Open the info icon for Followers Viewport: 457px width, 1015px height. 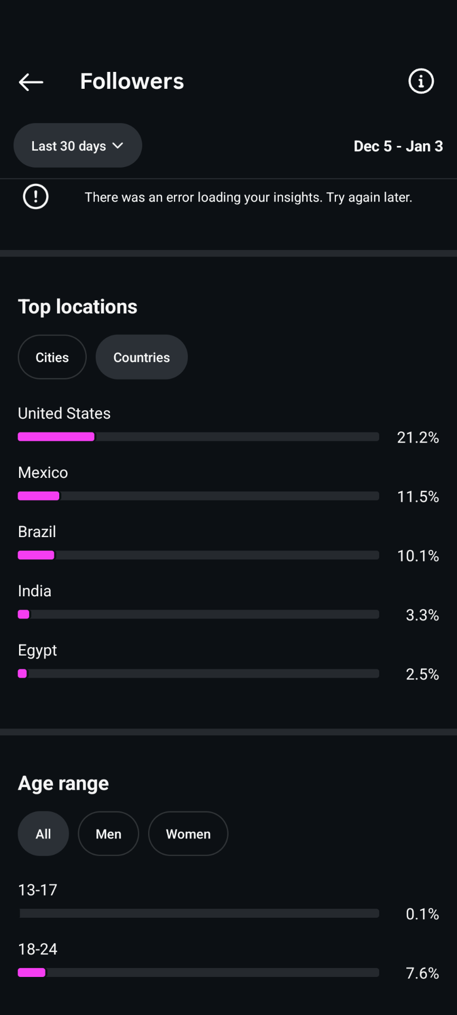point(421,81)
